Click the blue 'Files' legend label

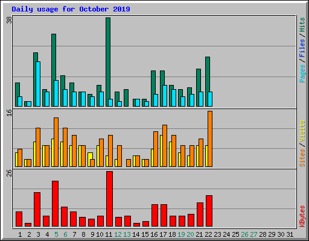coord(302,48)
